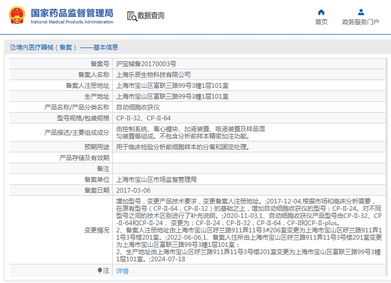Select 上海市宝山区市场监督管理局 value
391x283 pixels.
156,180
